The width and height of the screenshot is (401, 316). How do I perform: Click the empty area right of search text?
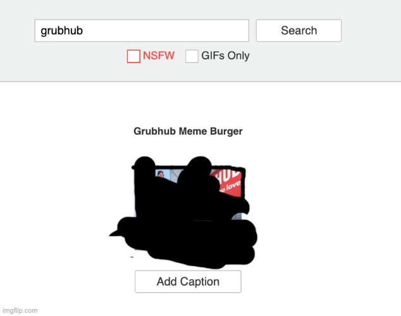coord(166,31)
